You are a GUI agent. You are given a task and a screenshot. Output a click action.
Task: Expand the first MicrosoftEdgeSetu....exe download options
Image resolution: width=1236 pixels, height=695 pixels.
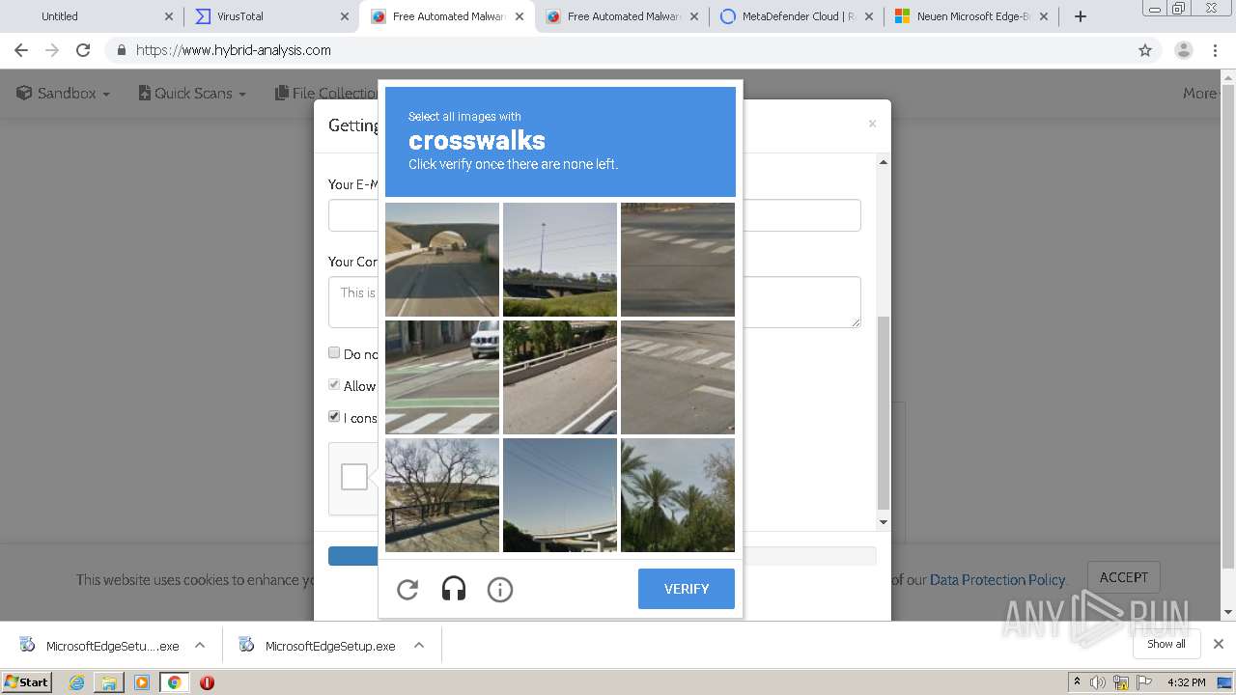(x=200, y=645)
